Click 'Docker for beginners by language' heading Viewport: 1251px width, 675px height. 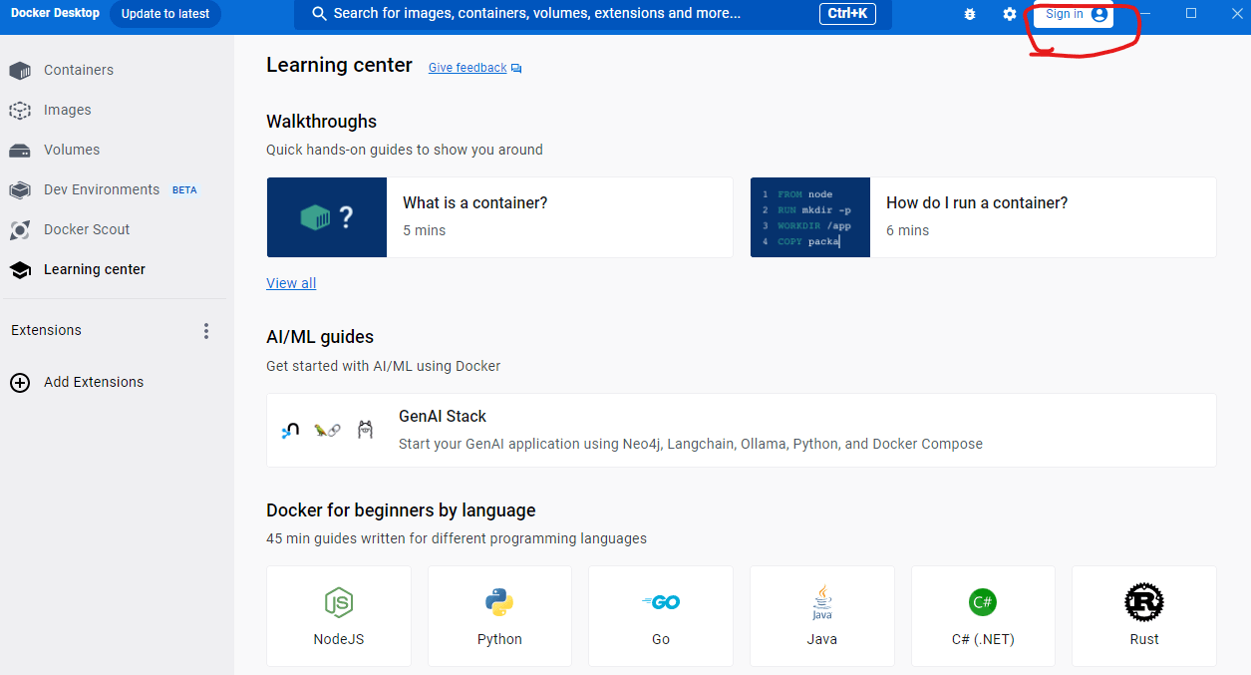point(401,510)
